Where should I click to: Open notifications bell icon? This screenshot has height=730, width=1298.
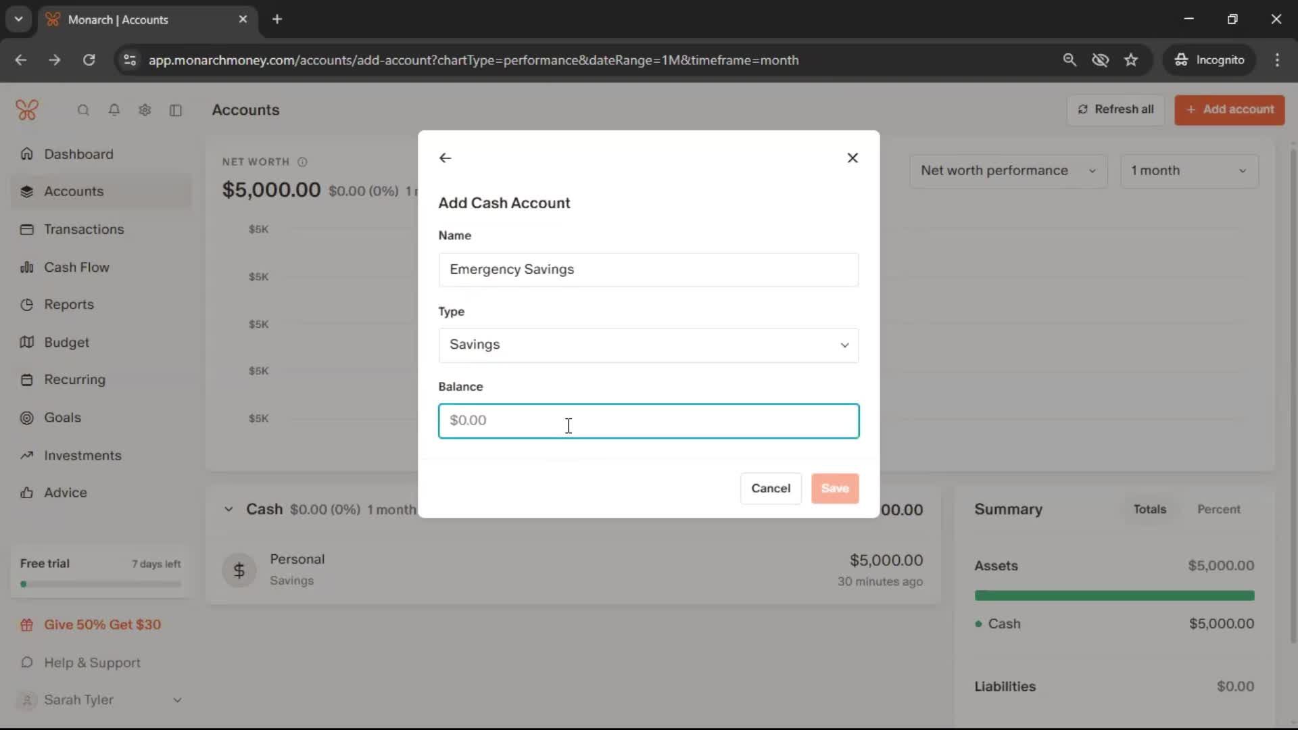pos(114,110)
